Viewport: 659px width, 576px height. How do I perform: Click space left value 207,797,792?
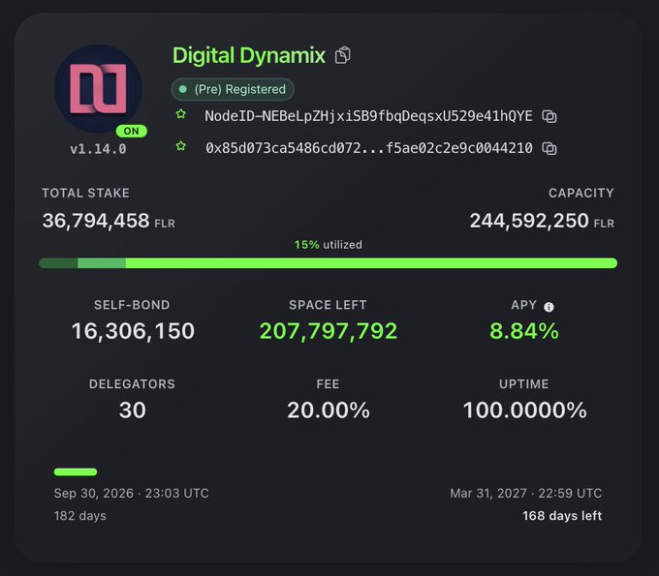click(329, 331)
